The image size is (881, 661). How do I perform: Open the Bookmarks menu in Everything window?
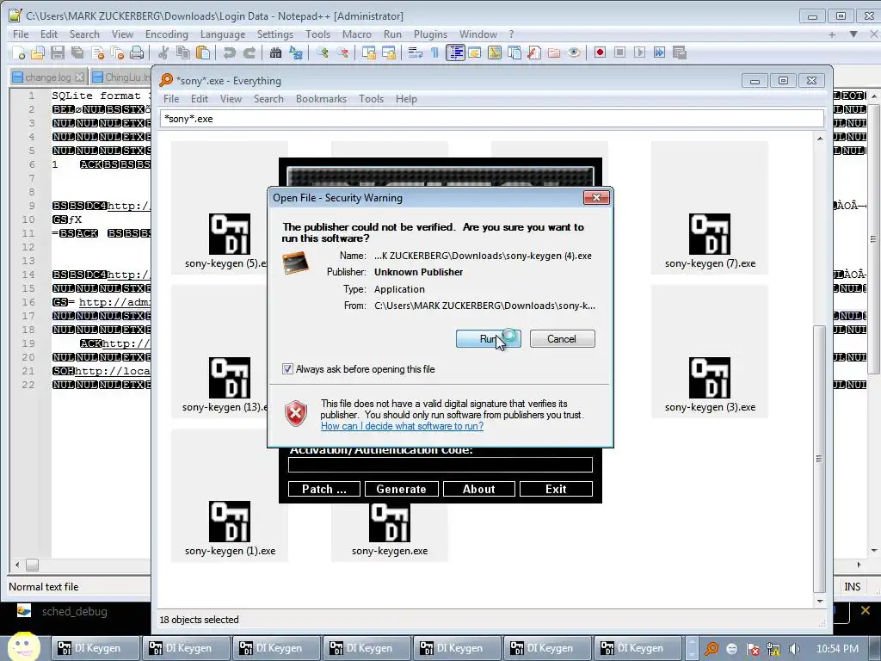[x=321, y=99]
